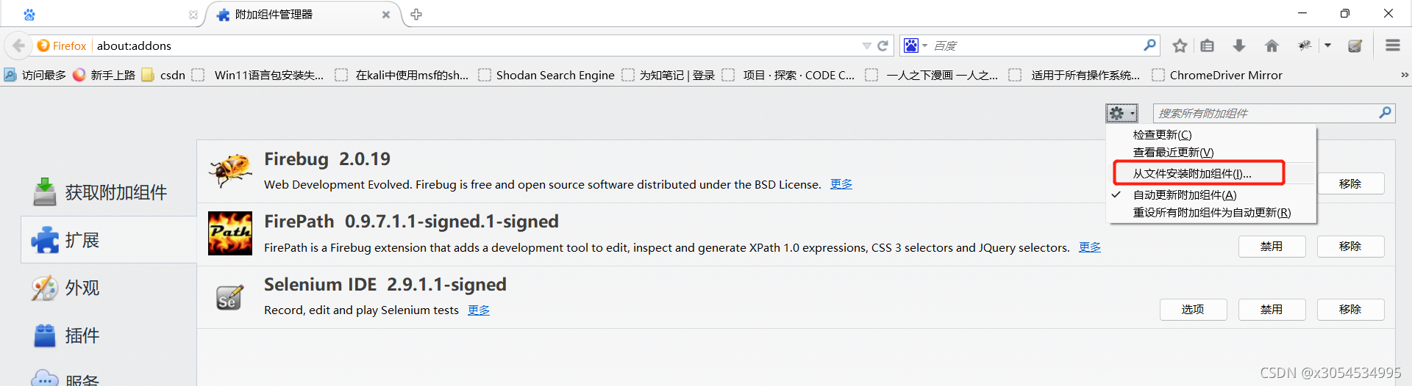Open the 适用于所有操作系统... bookmark
The image size is (1412, 386).
1074,75
